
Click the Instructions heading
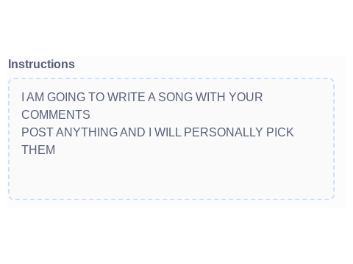point(41,65)
